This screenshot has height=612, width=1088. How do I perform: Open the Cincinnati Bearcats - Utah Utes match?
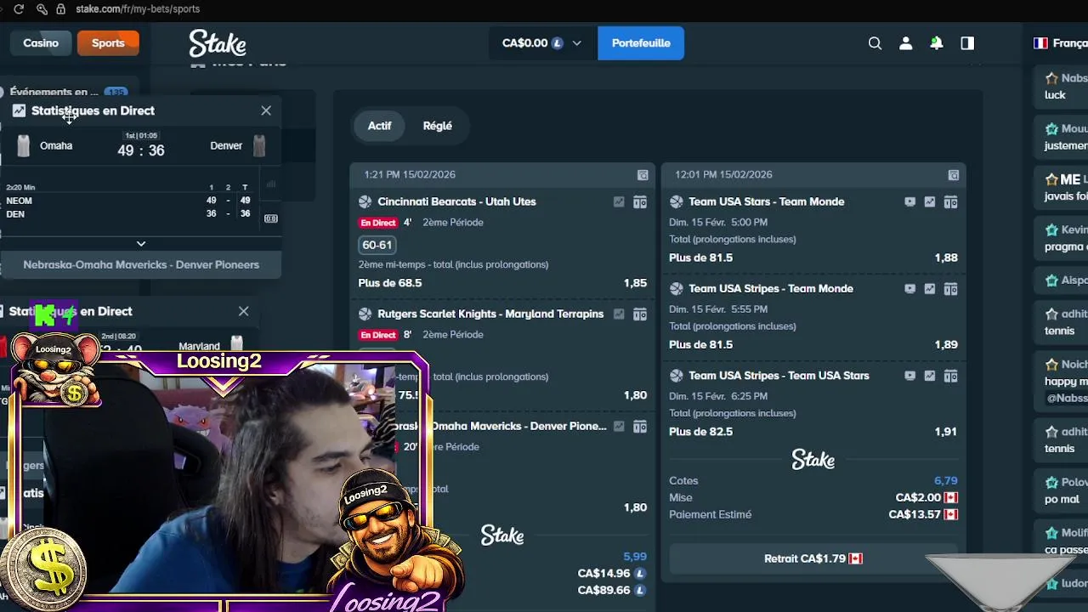[456, 202]
